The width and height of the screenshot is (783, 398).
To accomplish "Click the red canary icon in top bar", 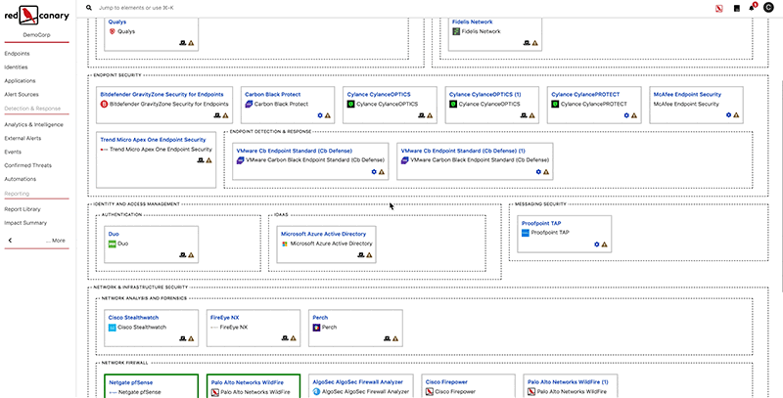I will coord(719,9).
